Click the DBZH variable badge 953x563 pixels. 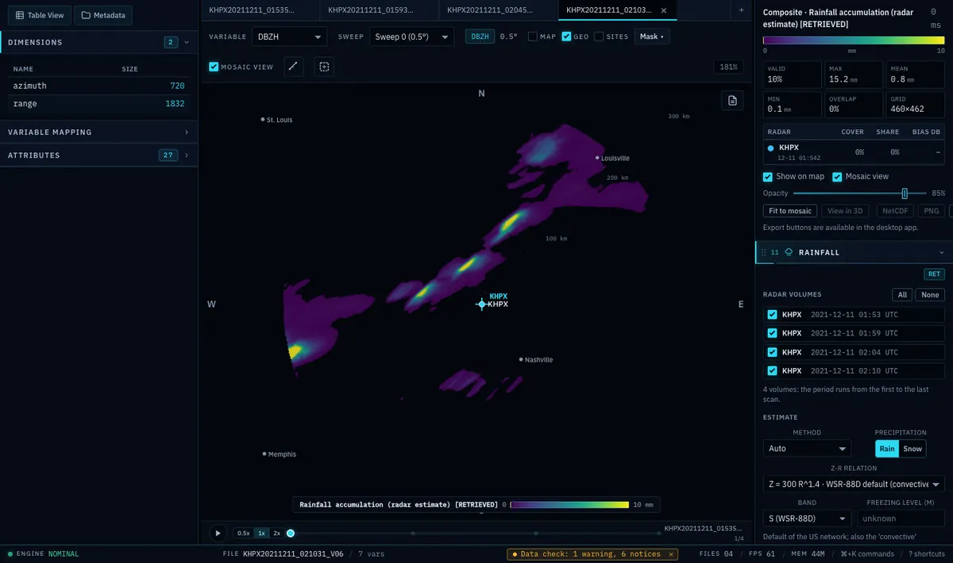[x=480, y=36]
